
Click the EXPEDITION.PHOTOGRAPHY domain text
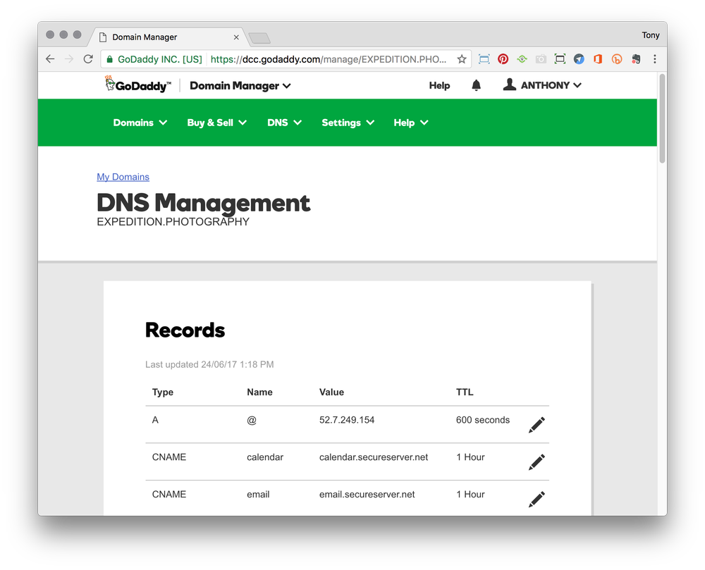(x=173, y=222)
